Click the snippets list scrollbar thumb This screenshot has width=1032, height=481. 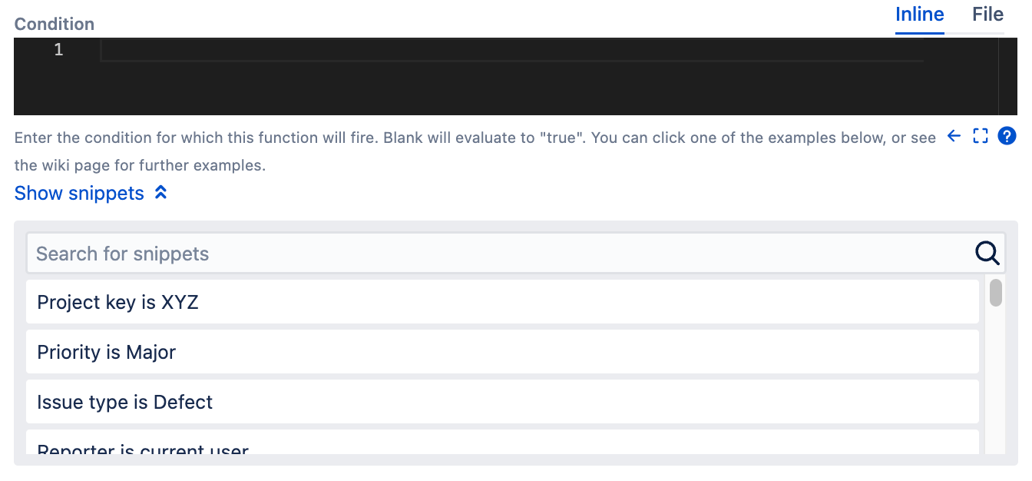tap(996, 293)
